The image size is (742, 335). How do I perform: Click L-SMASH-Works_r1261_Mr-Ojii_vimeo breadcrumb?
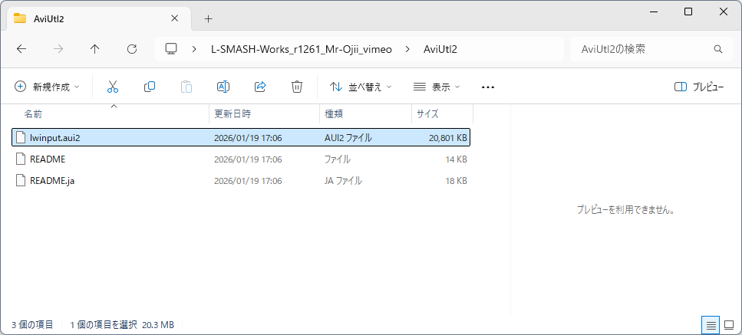(x=301, y=49)
